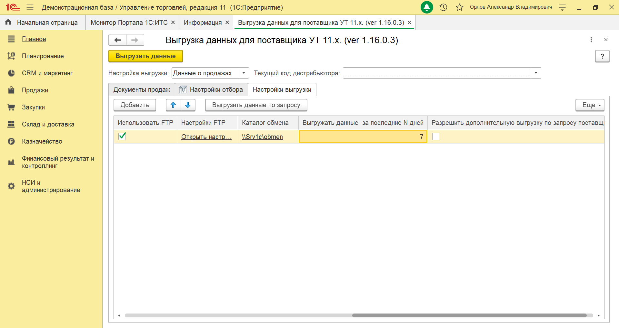The height and width of the screenshot is (328, 619).
Task: Expand the Настройка выгрузки dropdown
Action: [x=244, y=73]
